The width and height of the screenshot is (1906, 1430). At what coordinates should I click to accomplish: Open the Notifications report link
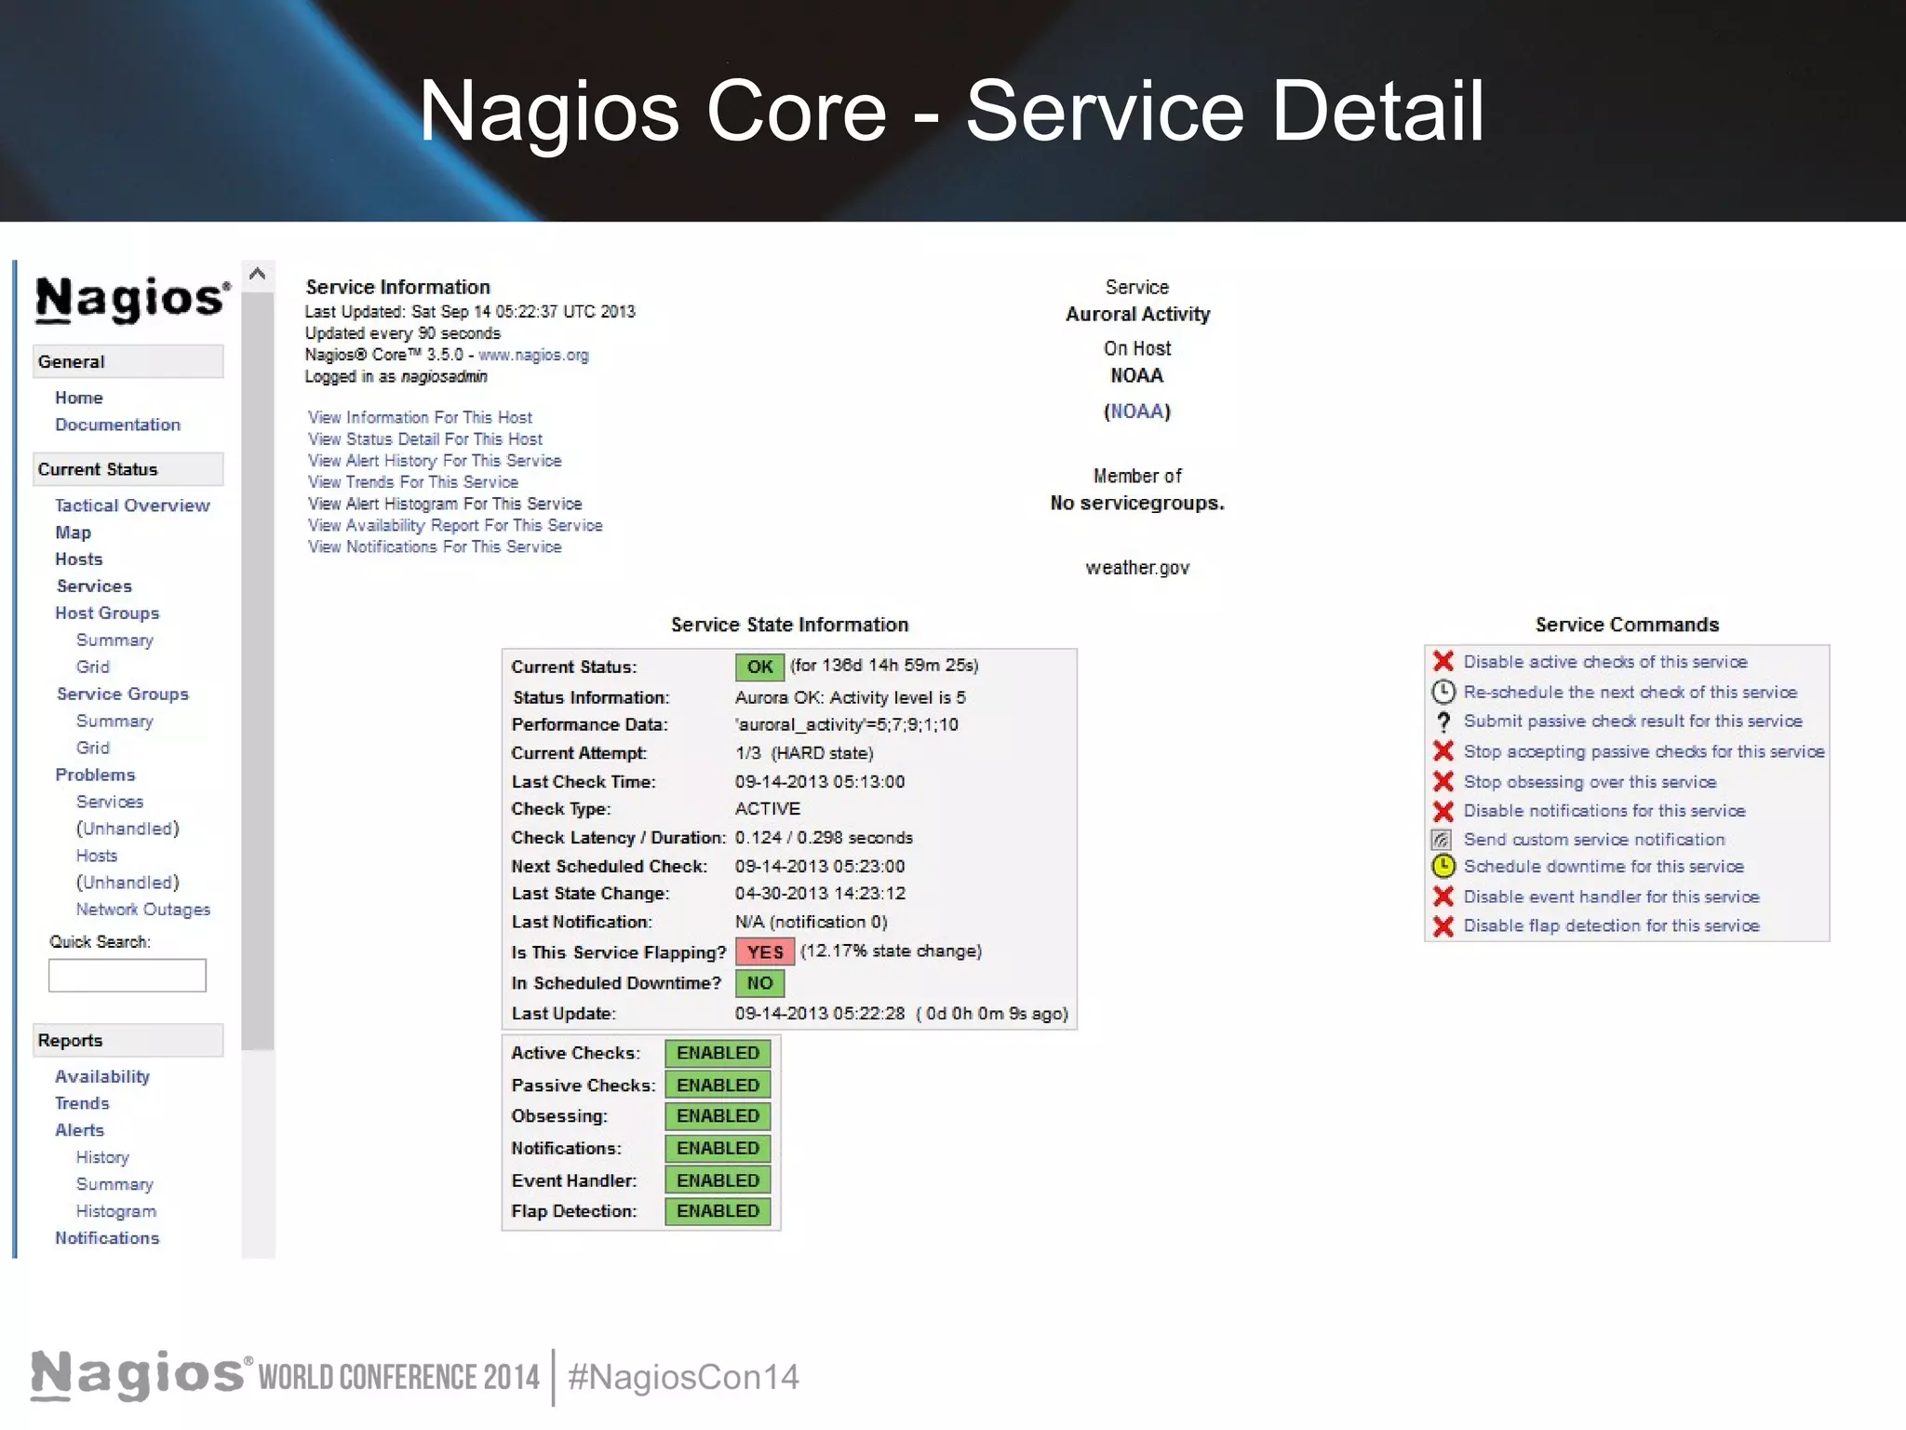pyautogui.click(x=107, y=1239)
